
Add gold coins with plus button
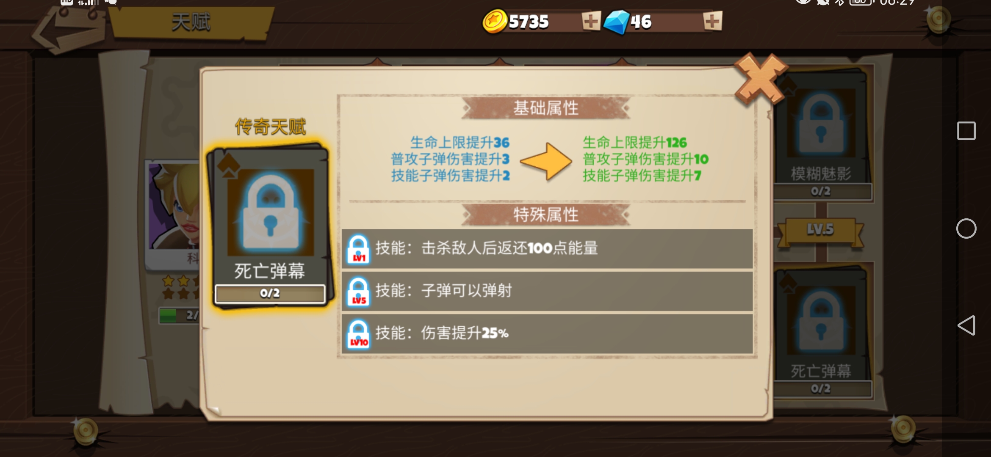click(591, 22)
